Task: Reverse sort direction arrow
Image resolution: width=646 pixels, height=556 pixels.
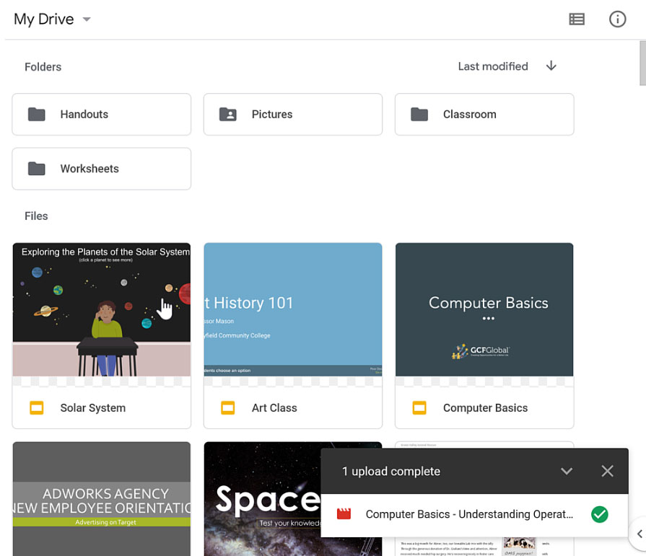Action: (551, 66)
